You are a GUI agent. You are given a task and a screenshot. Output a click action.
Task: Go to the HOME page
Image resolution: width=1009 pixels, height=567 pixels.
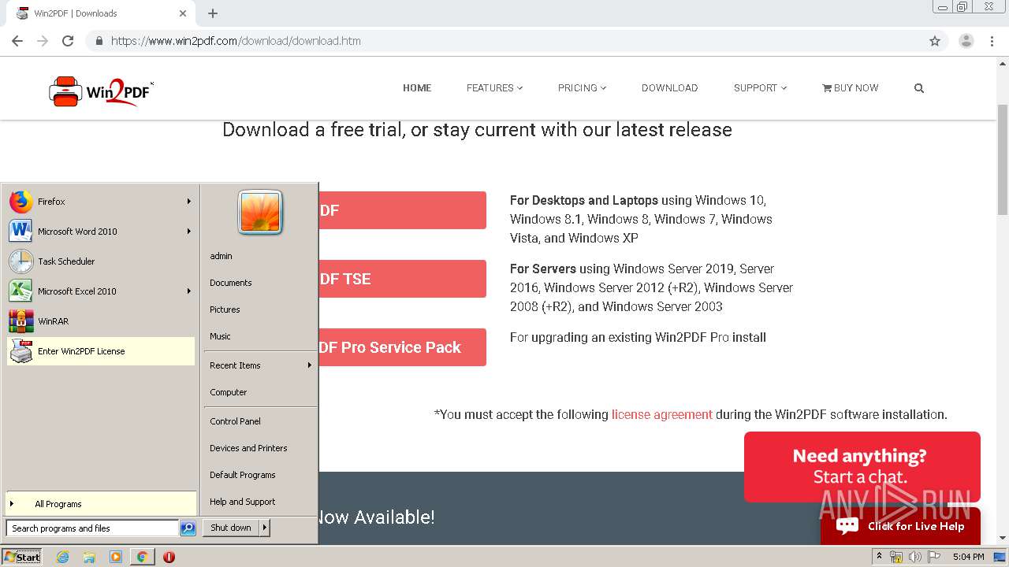click(417, 88)
